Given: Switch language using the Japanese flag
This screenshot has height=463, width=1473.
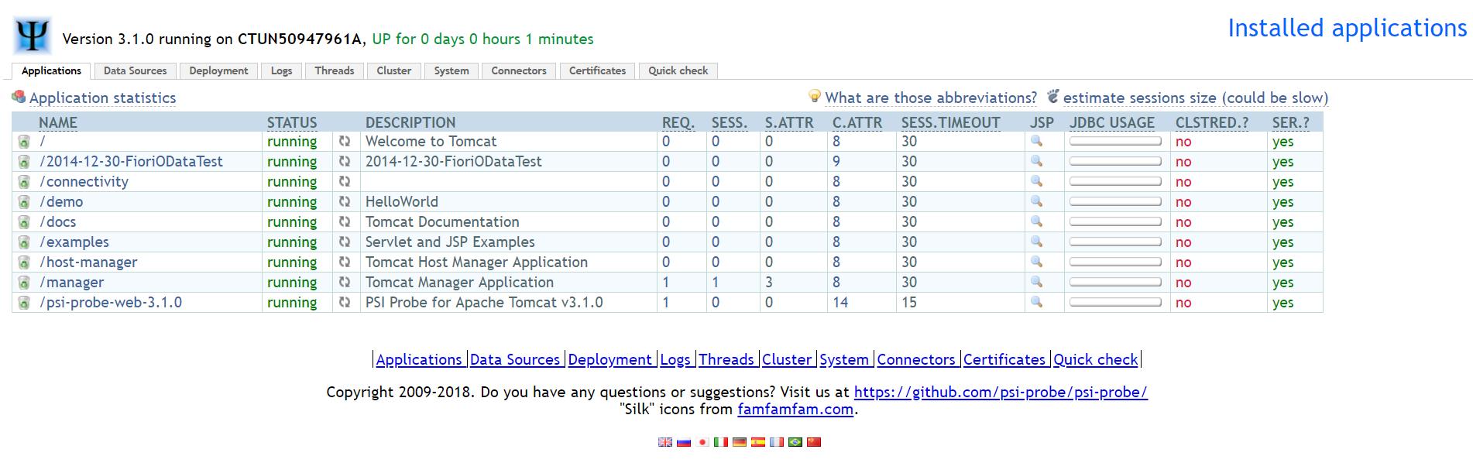Looking at the screenshot, I should (x=702, y=442).
